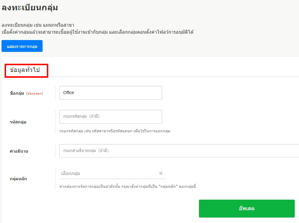This screenshot has width=299, height=223.
Task: Click the ชื่อกลุ่ม field label
Action: [x=17, y=93]
